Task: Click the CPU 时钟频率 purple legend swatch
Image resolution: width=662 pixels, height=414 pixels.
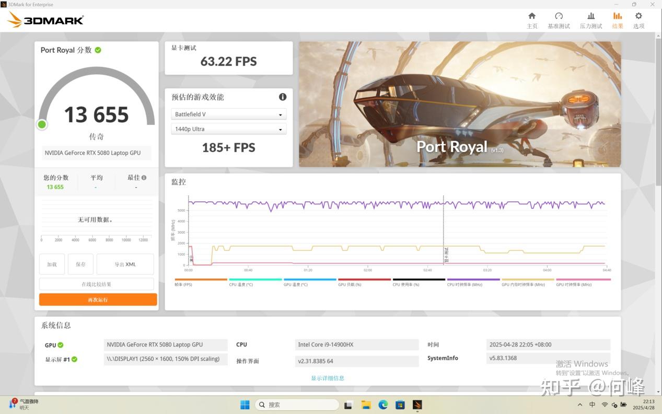Action: (x=473, y=280)
